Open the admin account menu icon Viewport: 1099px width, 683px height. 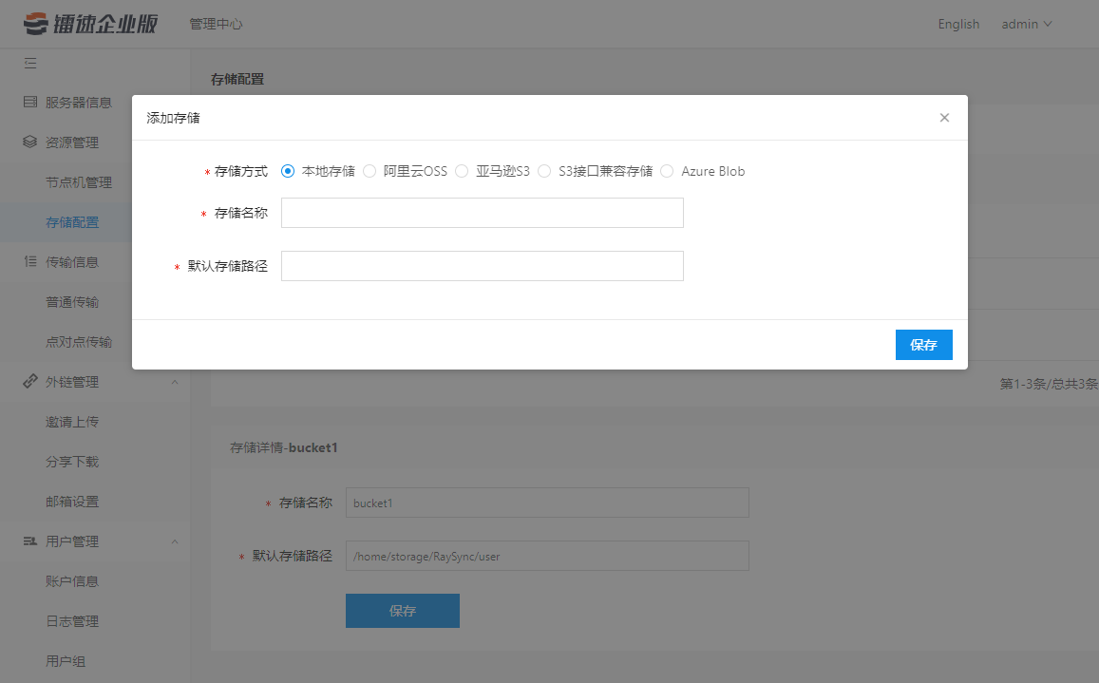tap(1050, 24)
